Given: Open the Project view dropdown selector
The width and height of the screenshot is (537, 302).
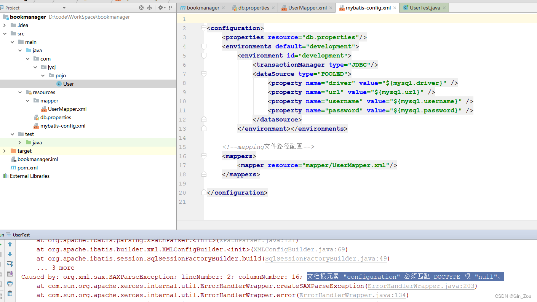Looking at the screenshot, I should tap(63, 8).
